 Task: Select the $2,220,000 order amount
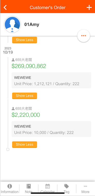pos(26,115)
